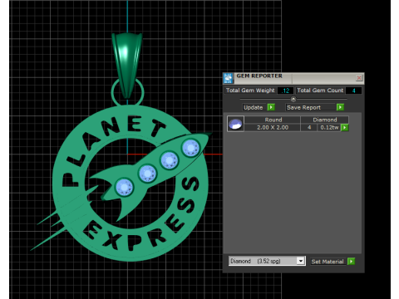The image size is (399, 299).
Task: Click the Save Report button
Action: click(x=310, y=107)
